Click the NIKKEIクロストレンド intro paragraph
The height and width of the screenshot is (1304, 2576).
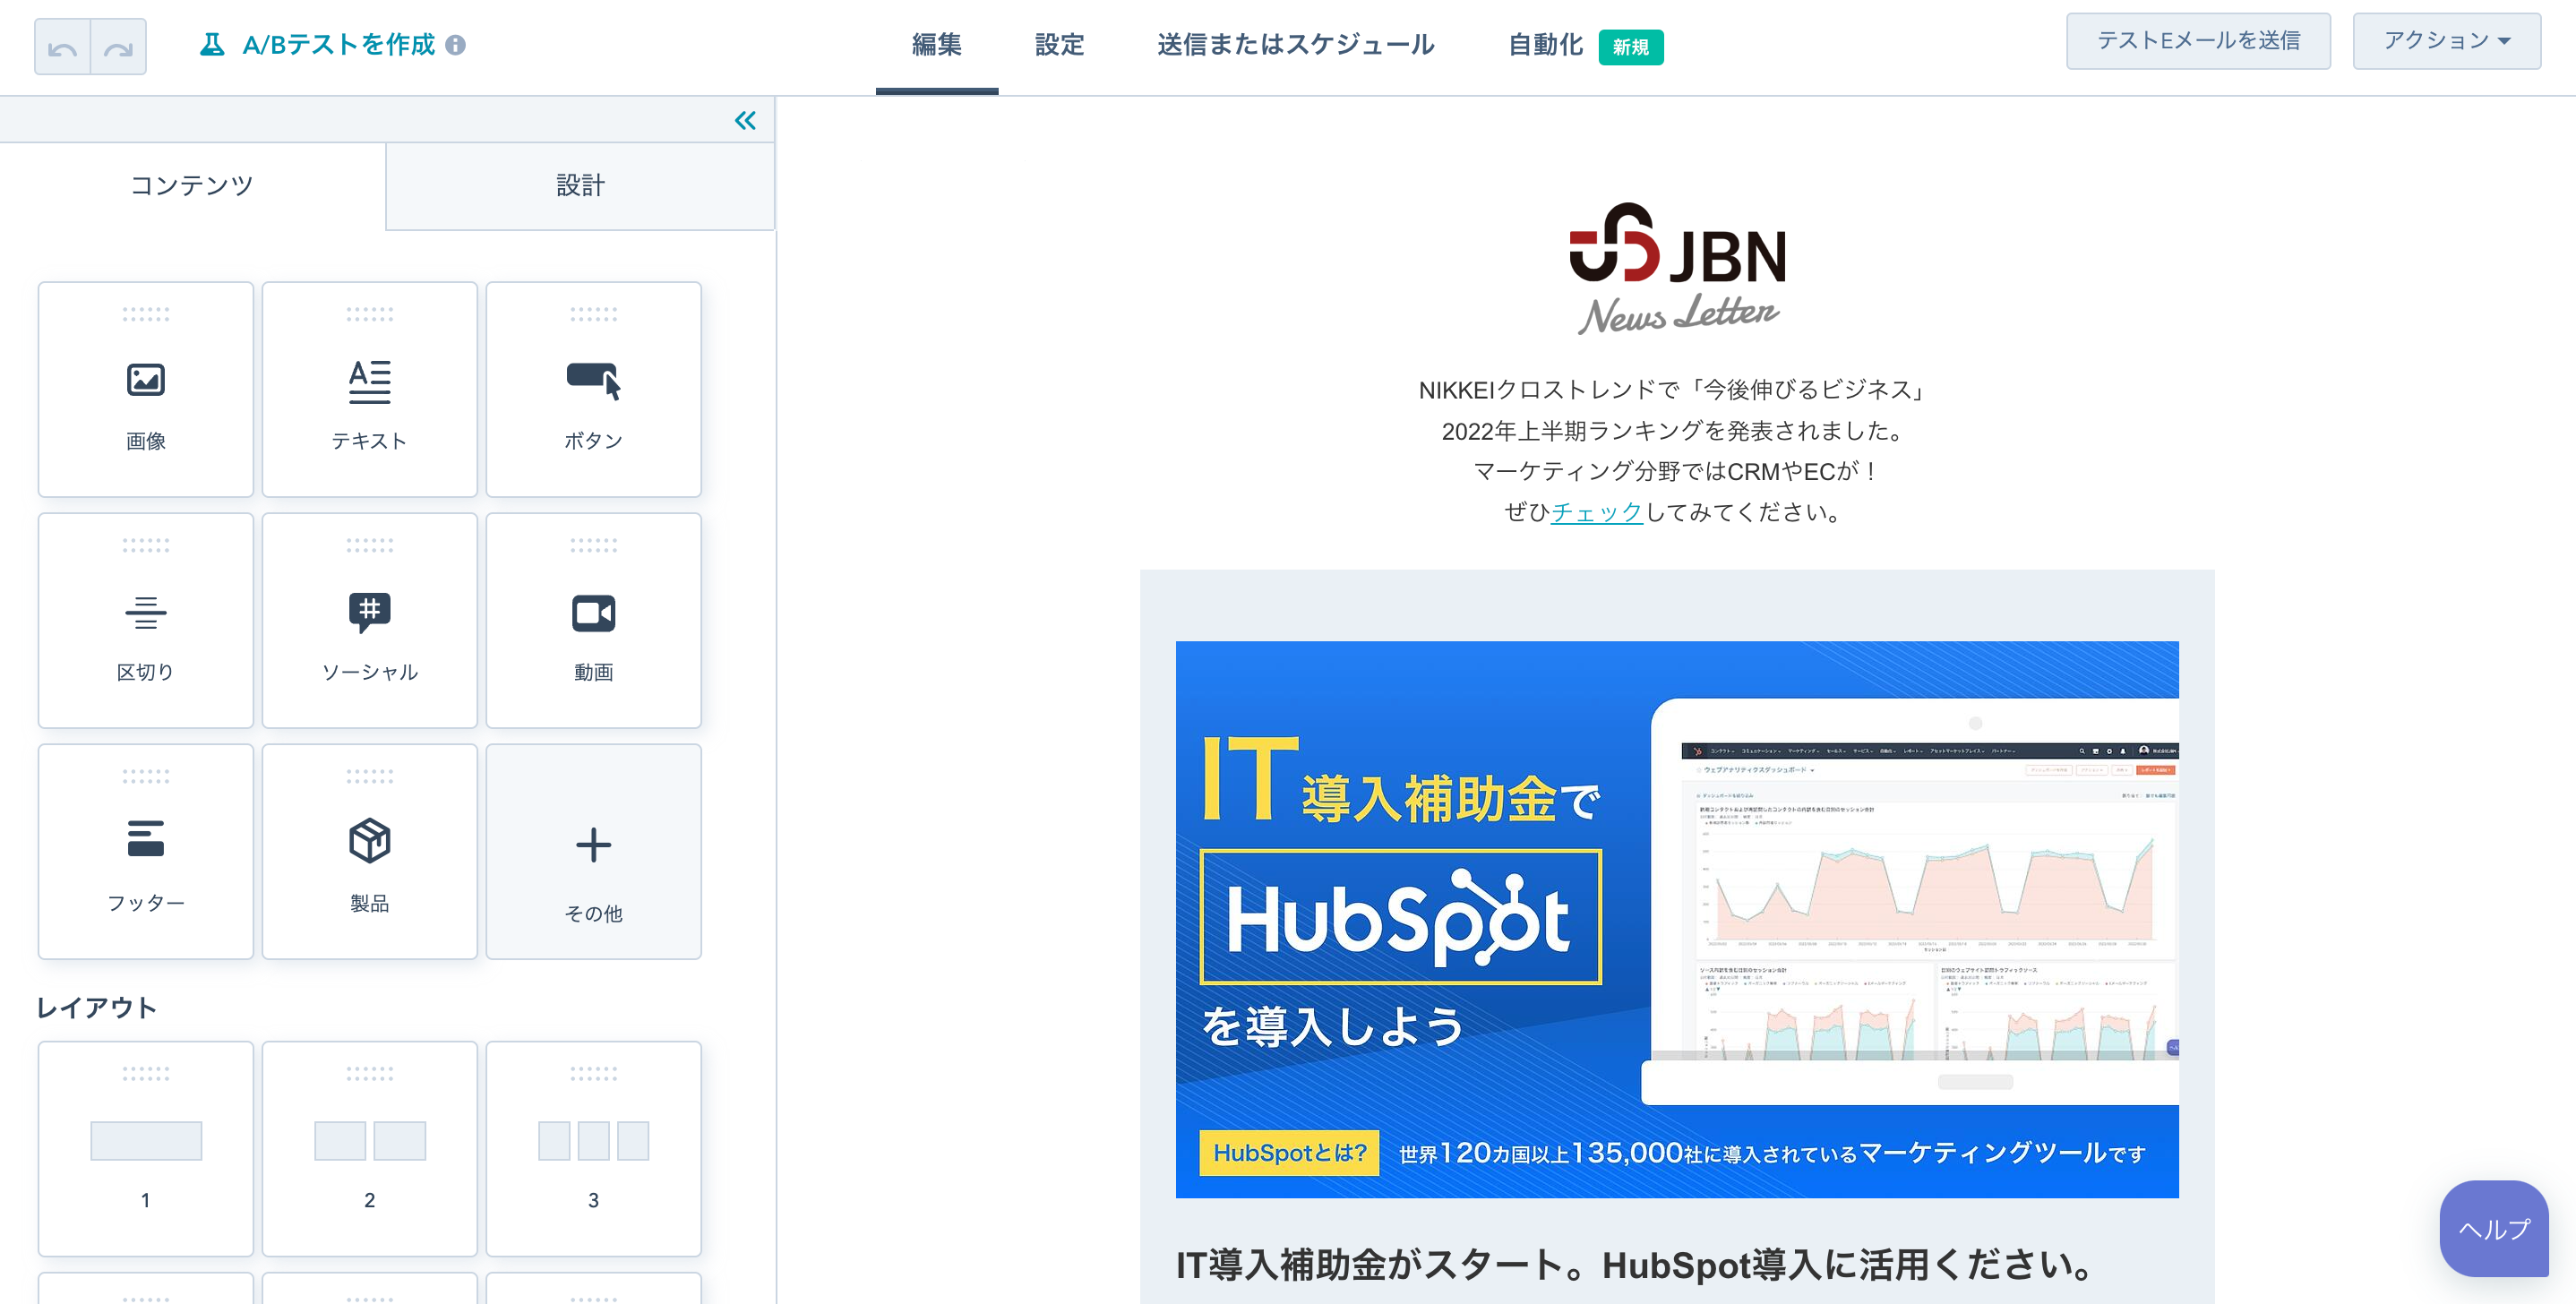[1674, 450]
